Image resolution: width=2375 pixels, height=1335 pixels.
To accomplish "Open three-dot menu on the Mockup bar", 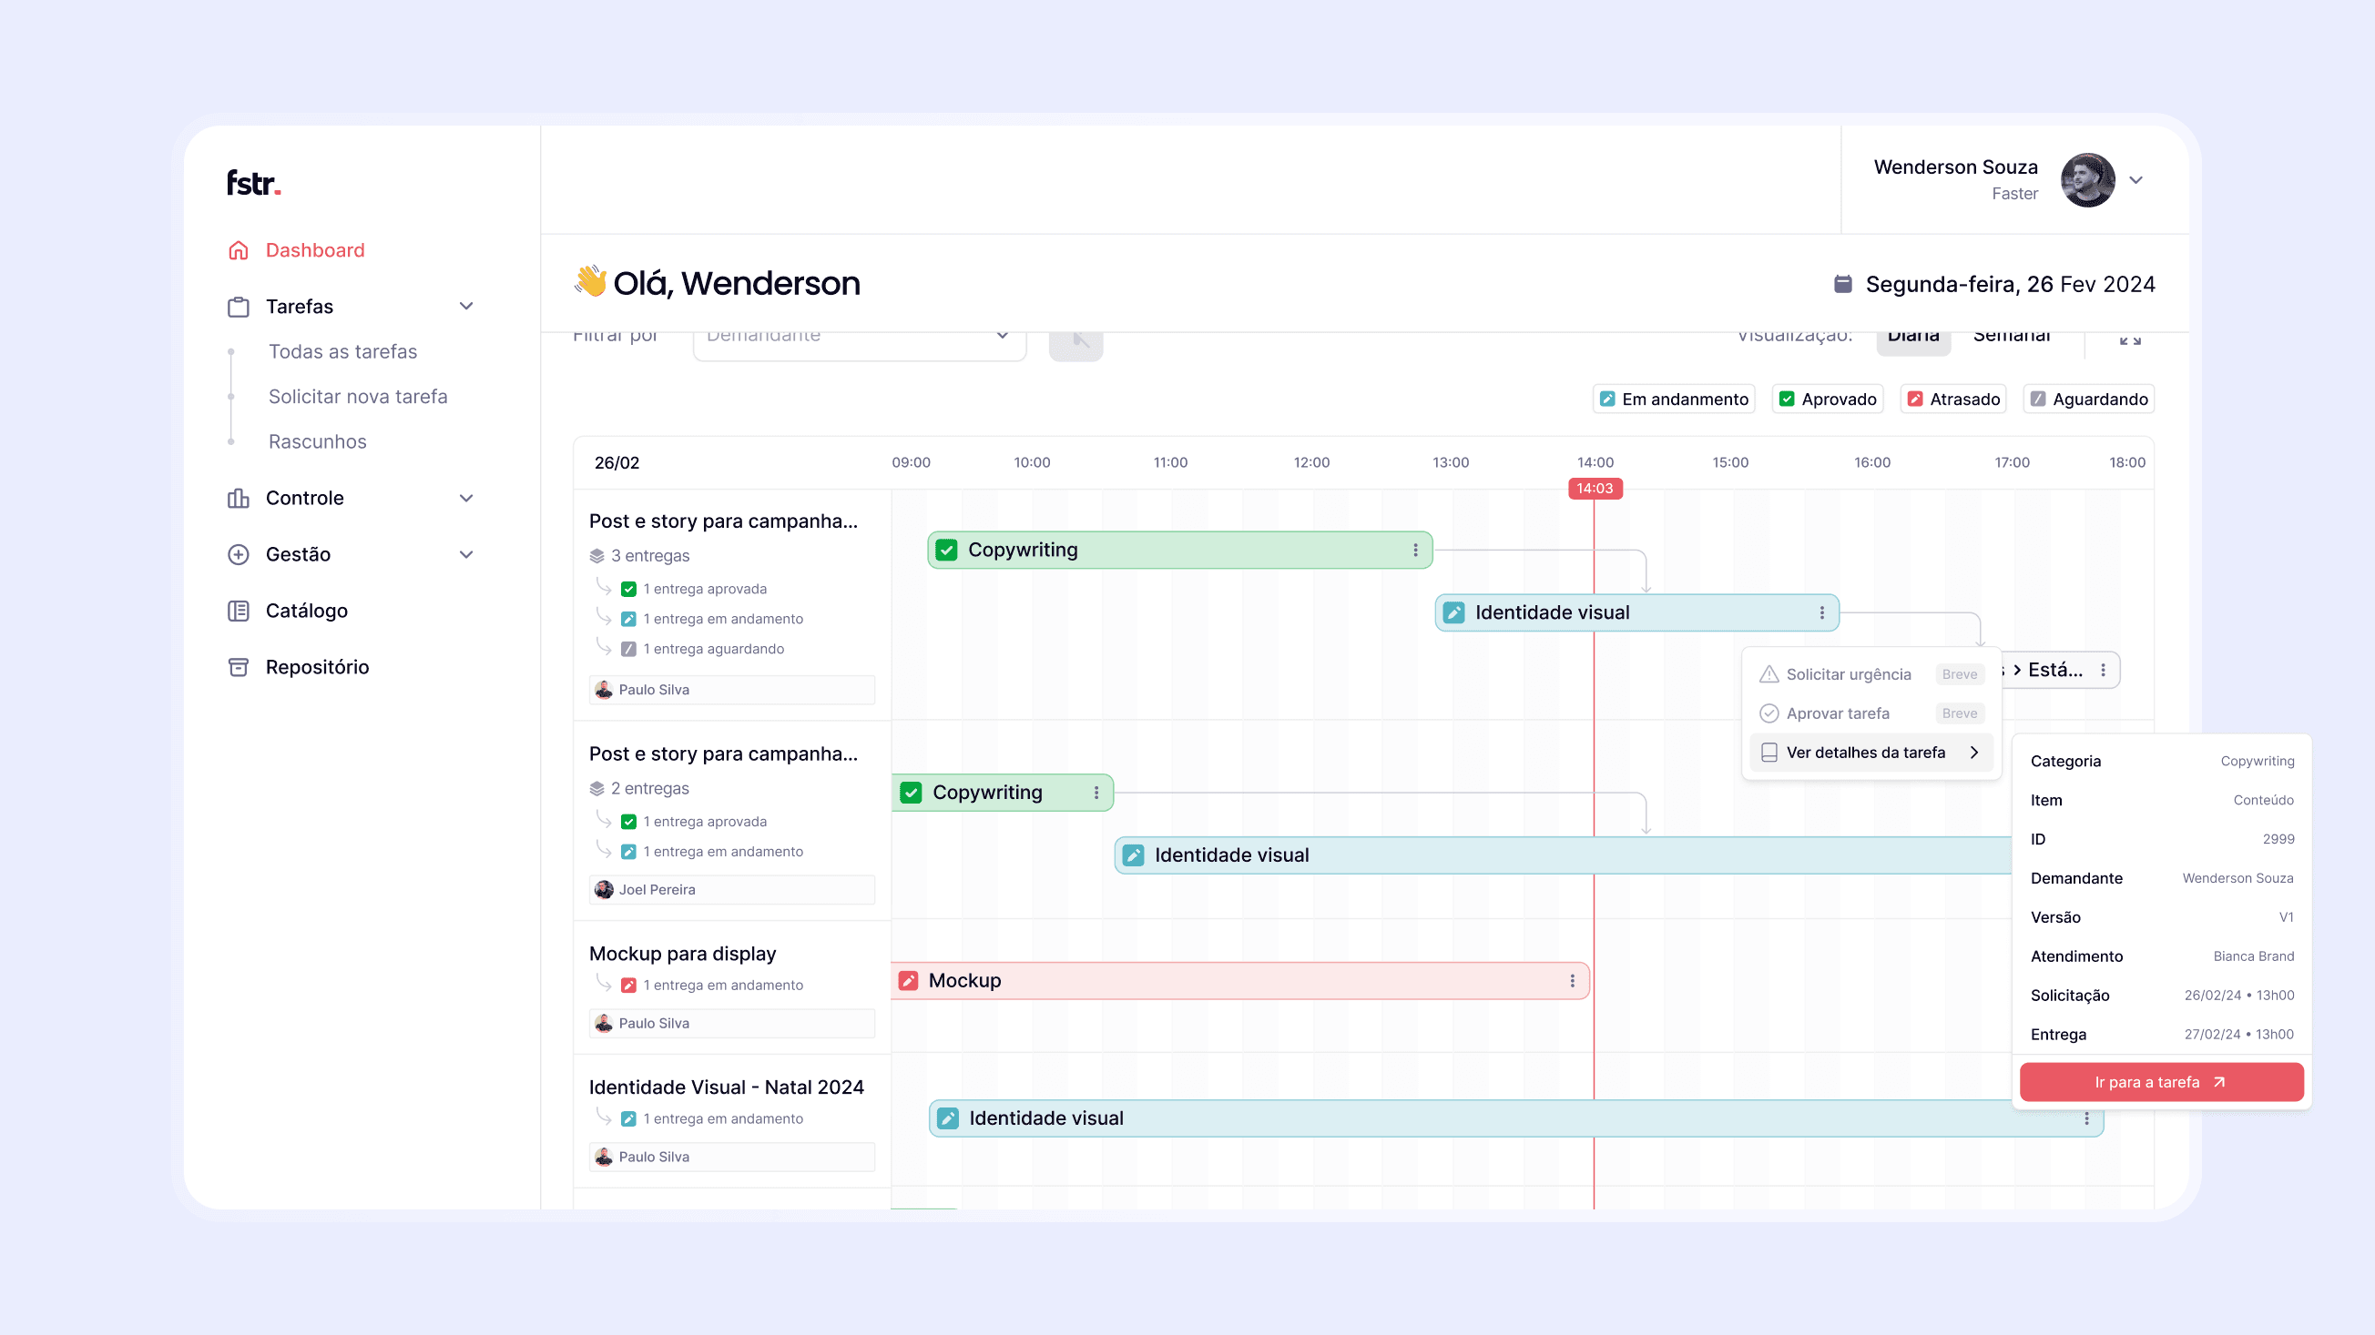I will tap(1572, 981).
